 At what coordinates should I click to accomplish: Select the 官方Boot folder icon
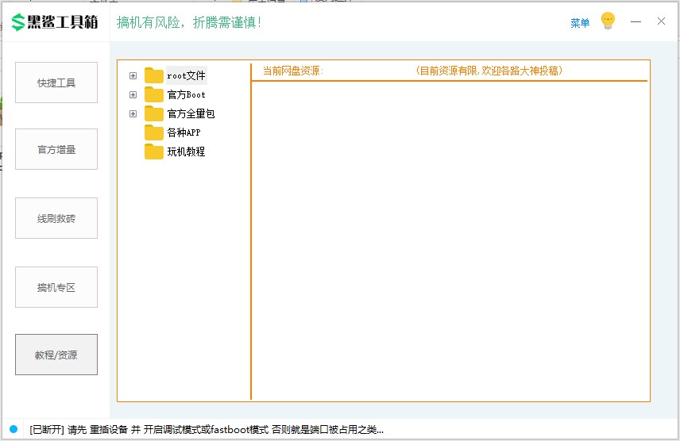click(x=153, y=94)
